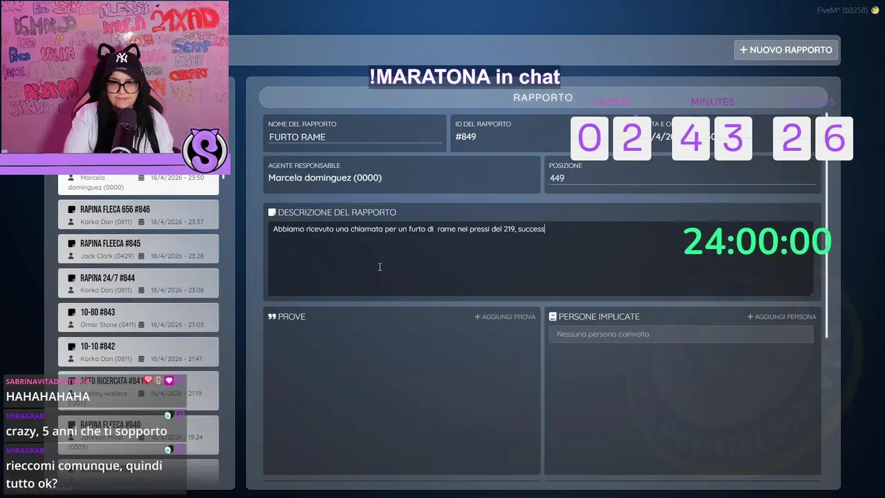Click the calendar icon beside 18/4/2026 - 21:47
The width and height of the screenshot is (885, 498).
click(x=142, y=359)
